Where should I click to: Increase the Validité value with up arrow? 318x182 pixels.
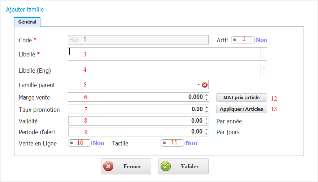tap(206, 119)
